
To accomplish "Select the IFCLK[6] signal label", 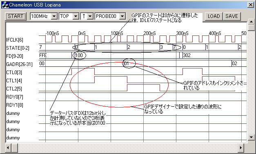I will point(15,40).
